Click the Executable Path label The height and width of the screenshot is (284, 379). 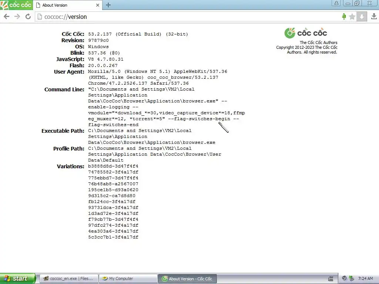point(63,131)
